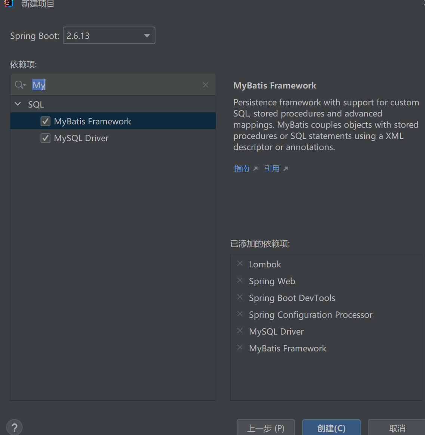This screenshot has height=435, width=425.
Task: Click the 创建(C) create button
Action: pos(331,428)
